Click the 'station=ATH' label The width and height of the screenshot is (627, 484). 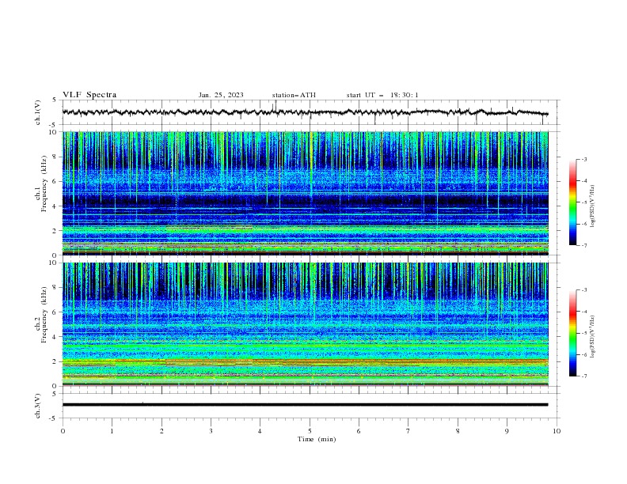tap(294, 95)
